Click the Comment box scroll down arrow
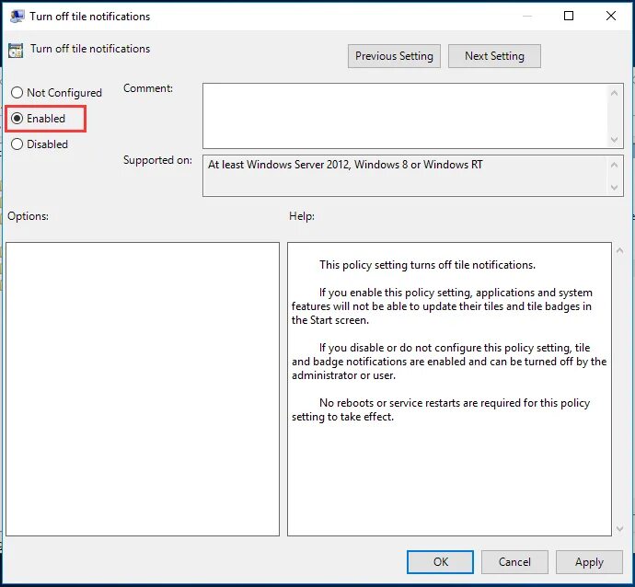Viewport: 635px width, 587px height. 615,140
